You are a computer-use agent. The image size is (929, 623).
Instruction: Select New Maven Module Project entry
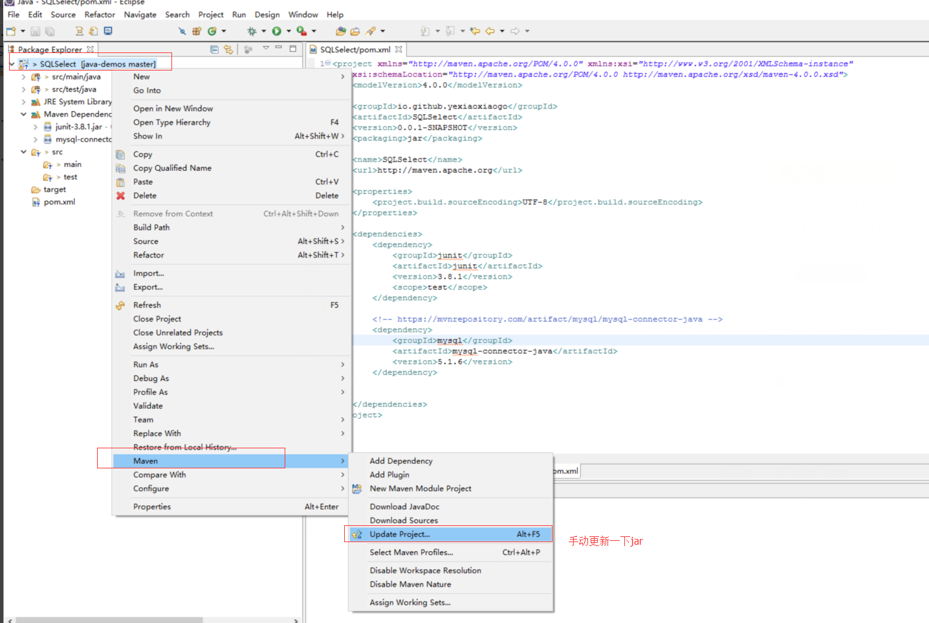click(450, 489)
